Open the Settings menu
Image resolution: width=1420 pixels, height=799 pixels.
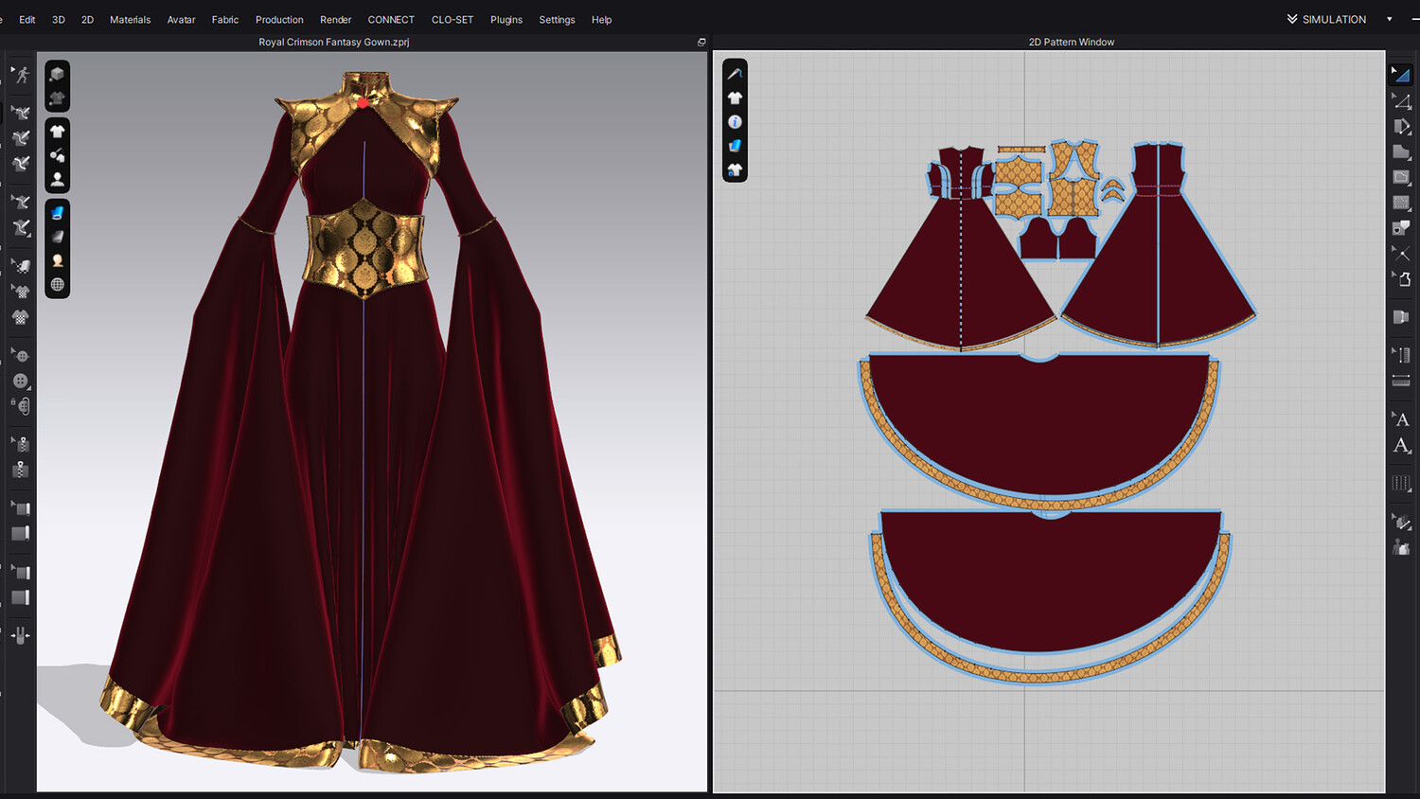(557, 19)
